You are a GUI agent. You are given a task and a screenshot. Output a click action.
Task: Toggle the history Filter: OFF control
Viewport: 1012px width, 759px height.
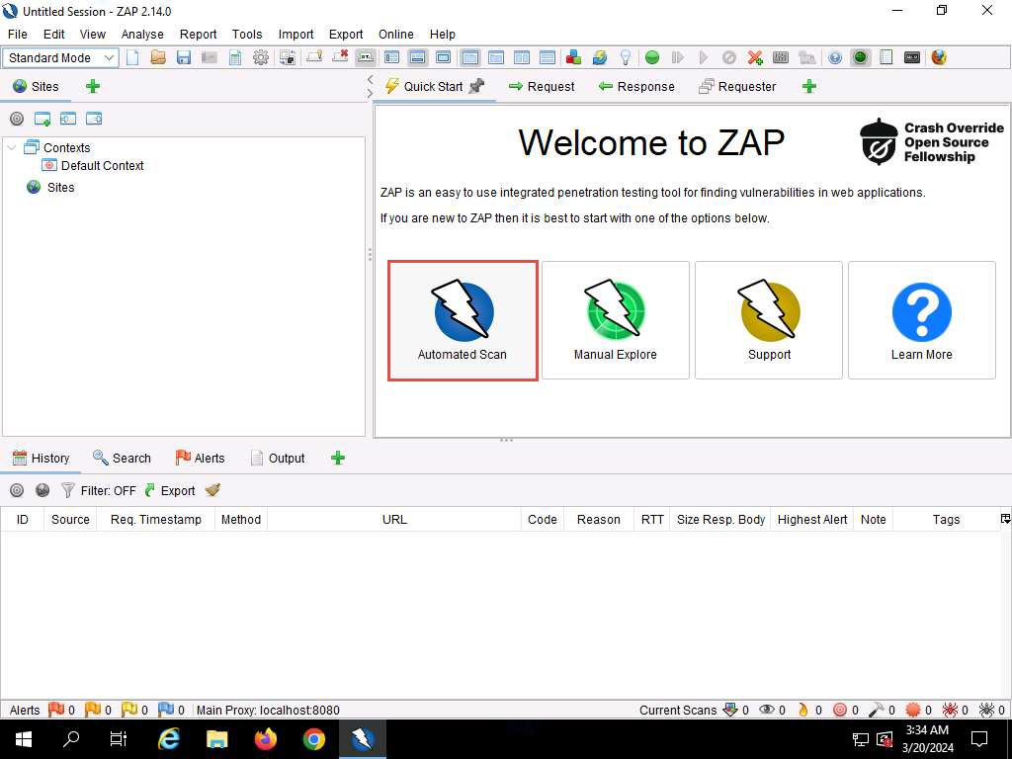tap(99, 490)
